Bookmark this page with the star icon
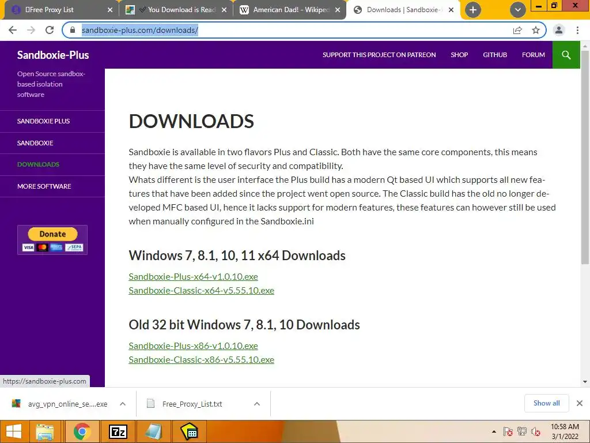 click(x=536, y=30)
